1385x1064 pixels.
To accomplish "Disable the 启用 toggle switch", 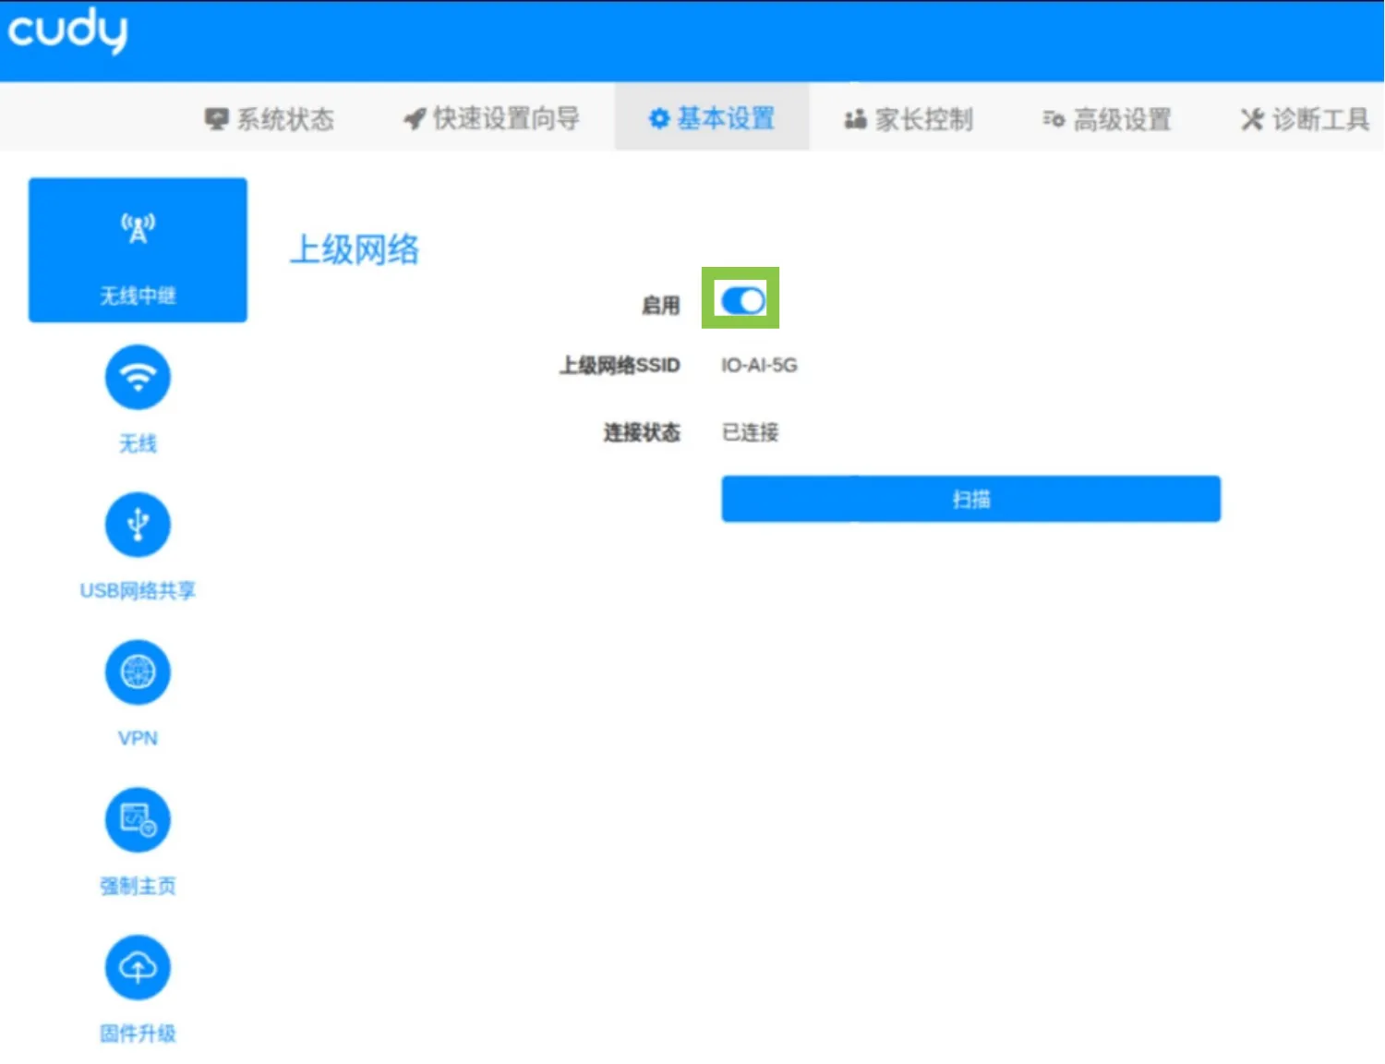I will click(742, 300).
